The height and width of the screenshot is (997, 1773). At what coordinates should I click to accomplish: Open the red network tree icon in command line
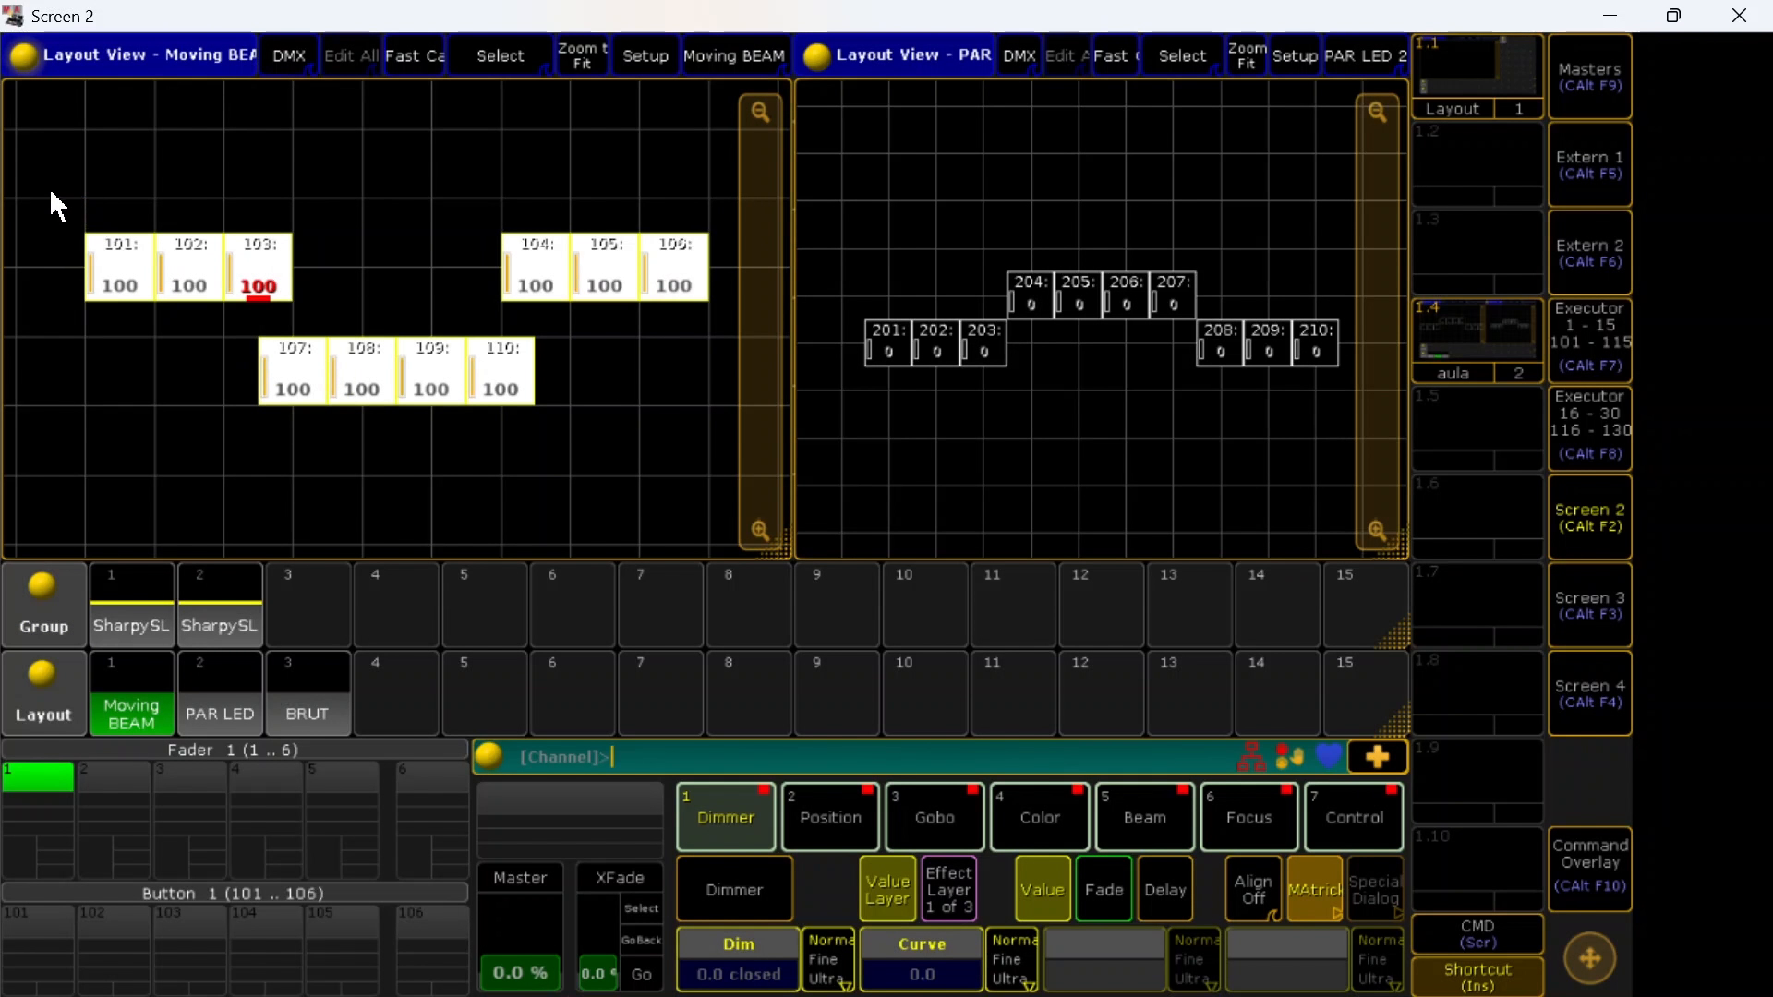1251,757
